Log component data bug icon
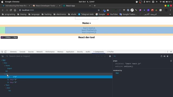The image size is (173, 97). pyautogui.click(x=168, y=56)
